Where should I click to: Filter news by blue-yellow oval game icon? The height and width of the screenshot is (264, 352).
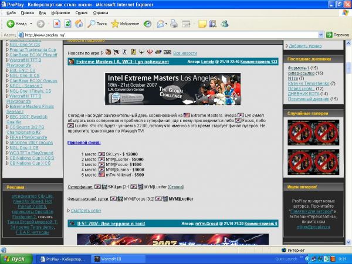(158, 52)
